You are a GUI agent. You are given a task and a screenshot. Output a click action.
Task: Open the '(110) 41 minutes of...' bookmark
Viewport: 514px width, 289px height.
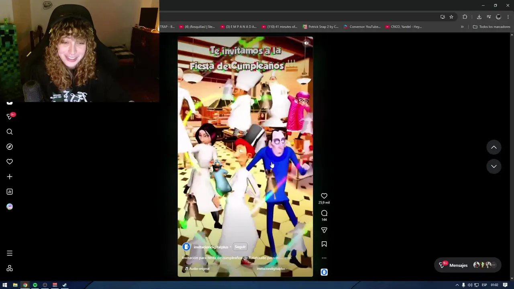click(x=279, y=27)
